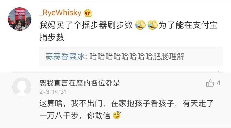Open the username 恕我直言在座的各位都是
The image size is (231, 128).
click(x=80, y=83)
